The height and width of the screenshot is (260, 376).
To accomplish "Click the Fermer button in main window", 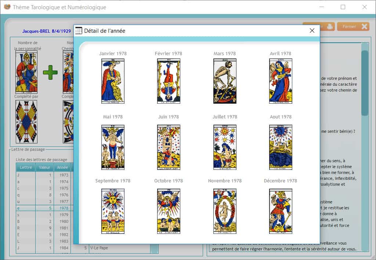I will pyautogui.click(x=352, y=26).
